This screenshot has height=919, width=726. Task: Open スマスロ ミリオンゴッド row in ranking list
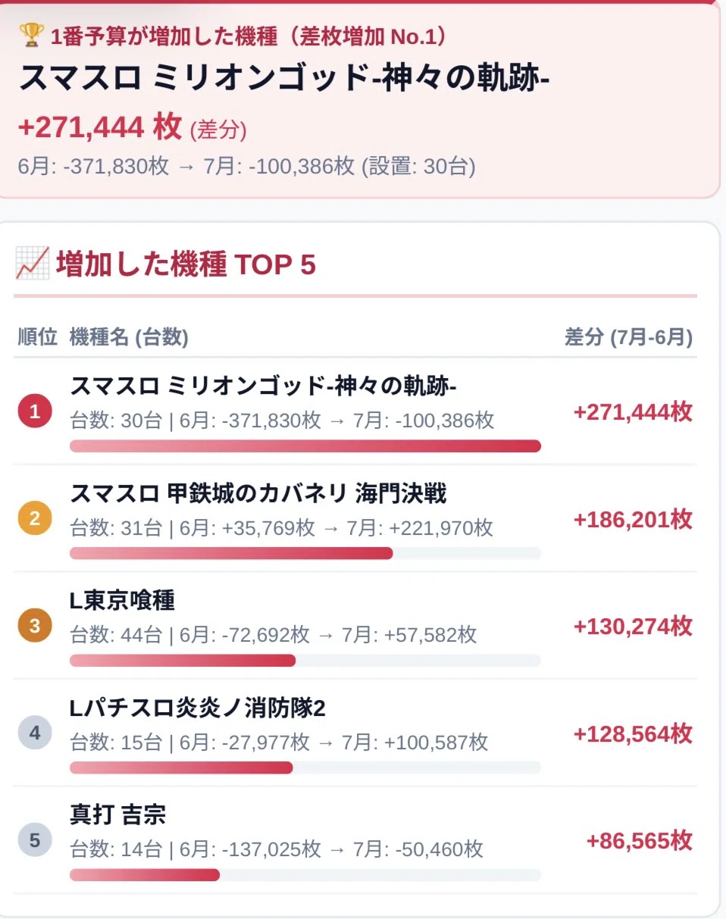[x=355, y=411]
